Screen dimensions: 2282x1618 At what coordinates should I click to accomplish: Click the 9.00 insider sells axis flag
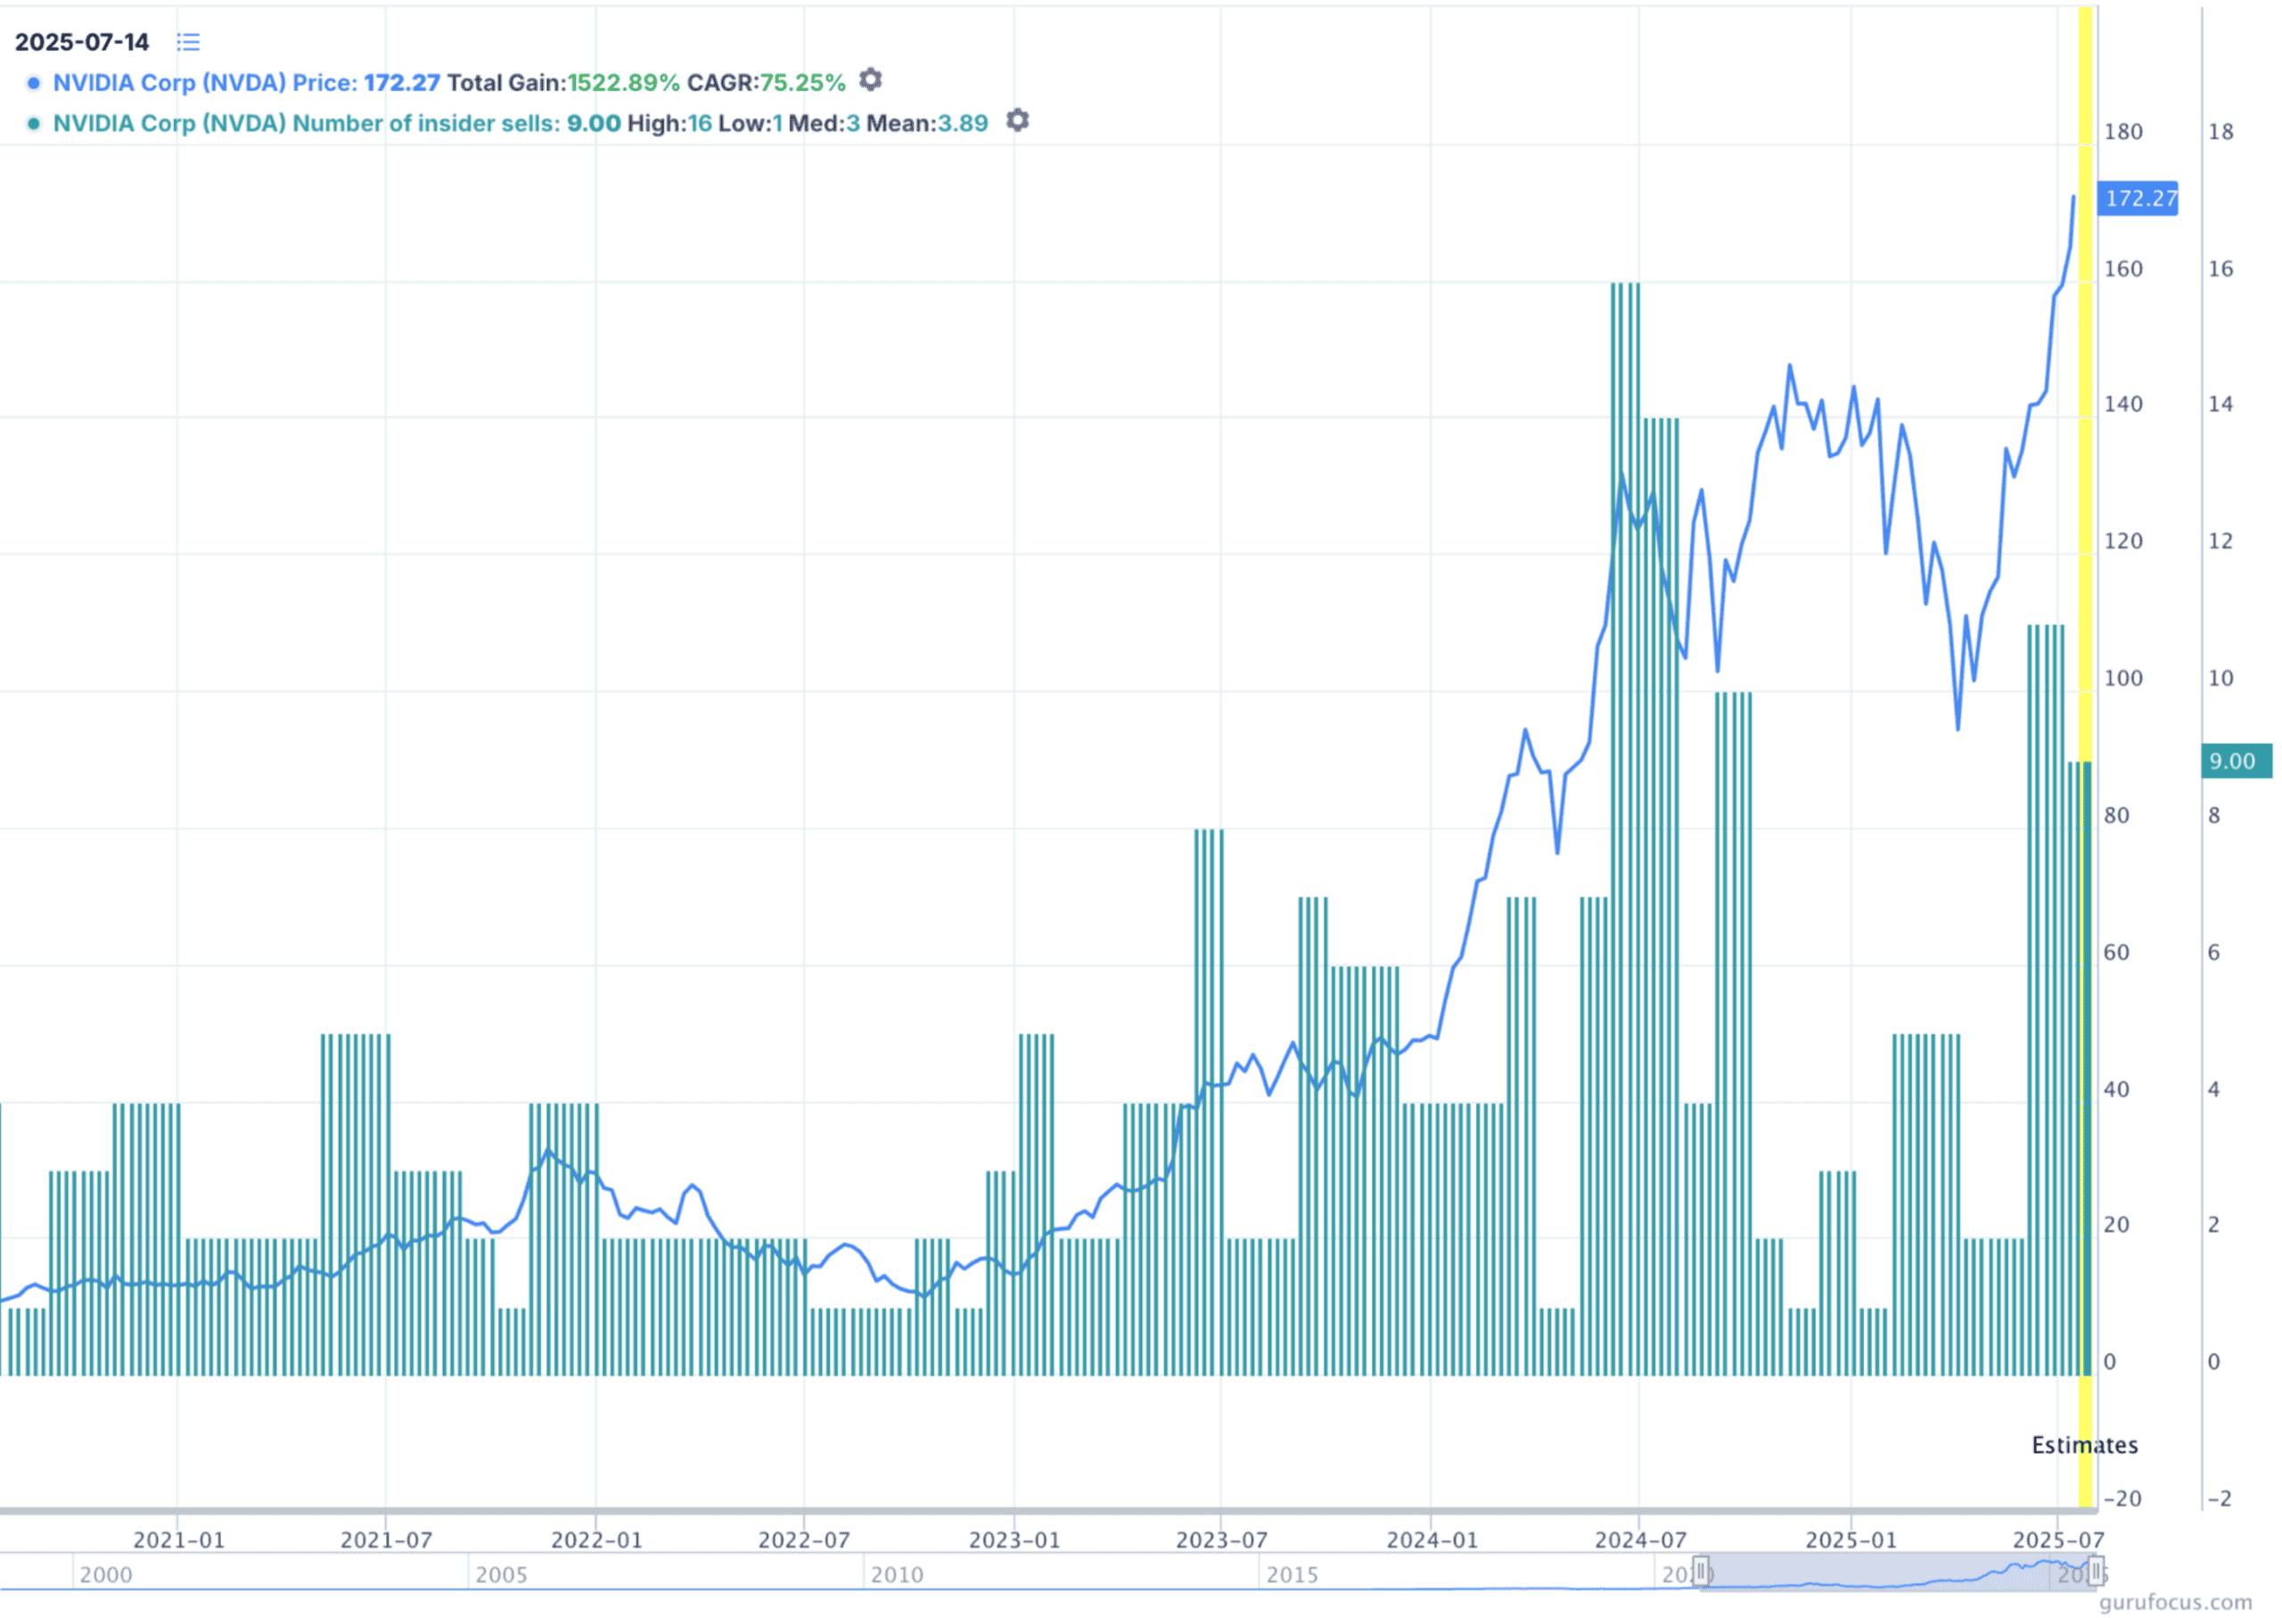2237,762
